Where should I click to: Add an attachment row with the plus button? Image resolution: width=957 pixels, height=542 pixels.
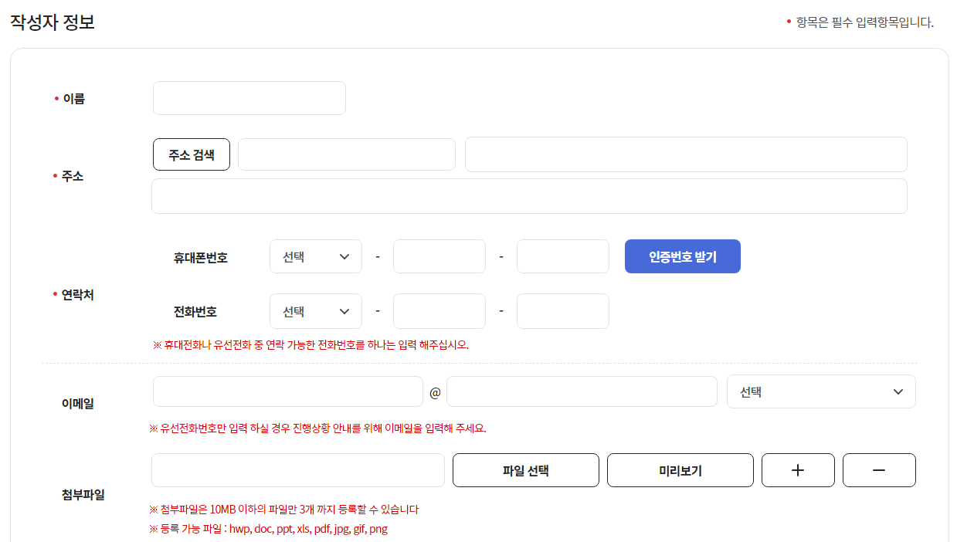pos(799,470)
